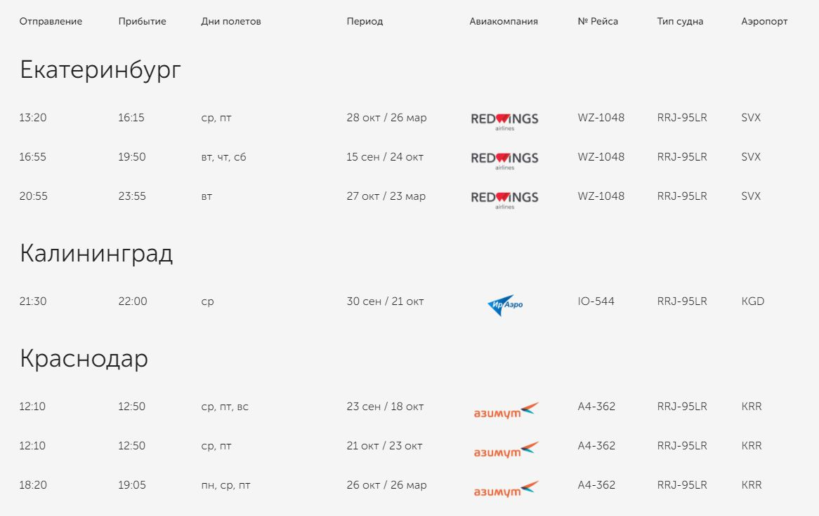Click Red Wings logo on 16:55 flight
This screenshot has width=819, height=516.
[504, 159]
